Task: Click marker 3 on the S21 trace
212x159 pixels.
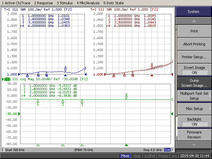Action: point(82,103)
